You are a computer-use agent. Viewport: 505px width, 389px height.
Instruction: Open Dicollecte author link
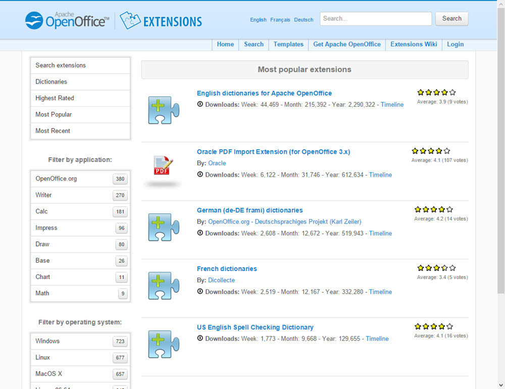[x=221, y=280]
